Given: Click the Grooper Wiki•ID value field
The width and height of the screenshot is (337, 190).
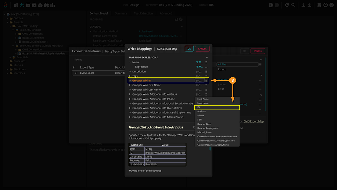Looking at the screenshot, I should (x=200, y=81).
